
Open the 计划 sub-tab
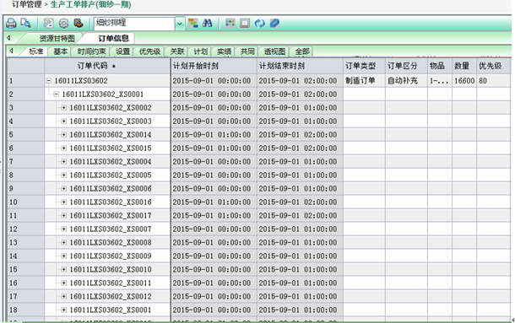pos(200,51)
